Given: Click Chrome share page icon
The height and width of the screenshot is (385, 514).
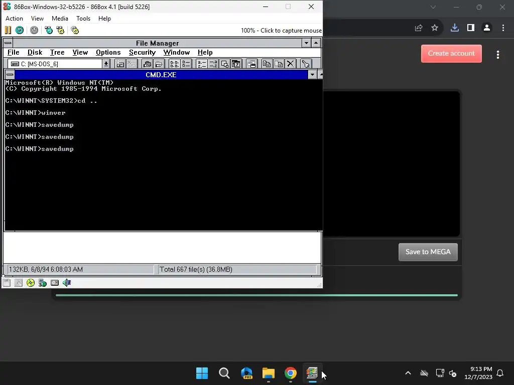Looking at the screenshot, I should [419, 28].
